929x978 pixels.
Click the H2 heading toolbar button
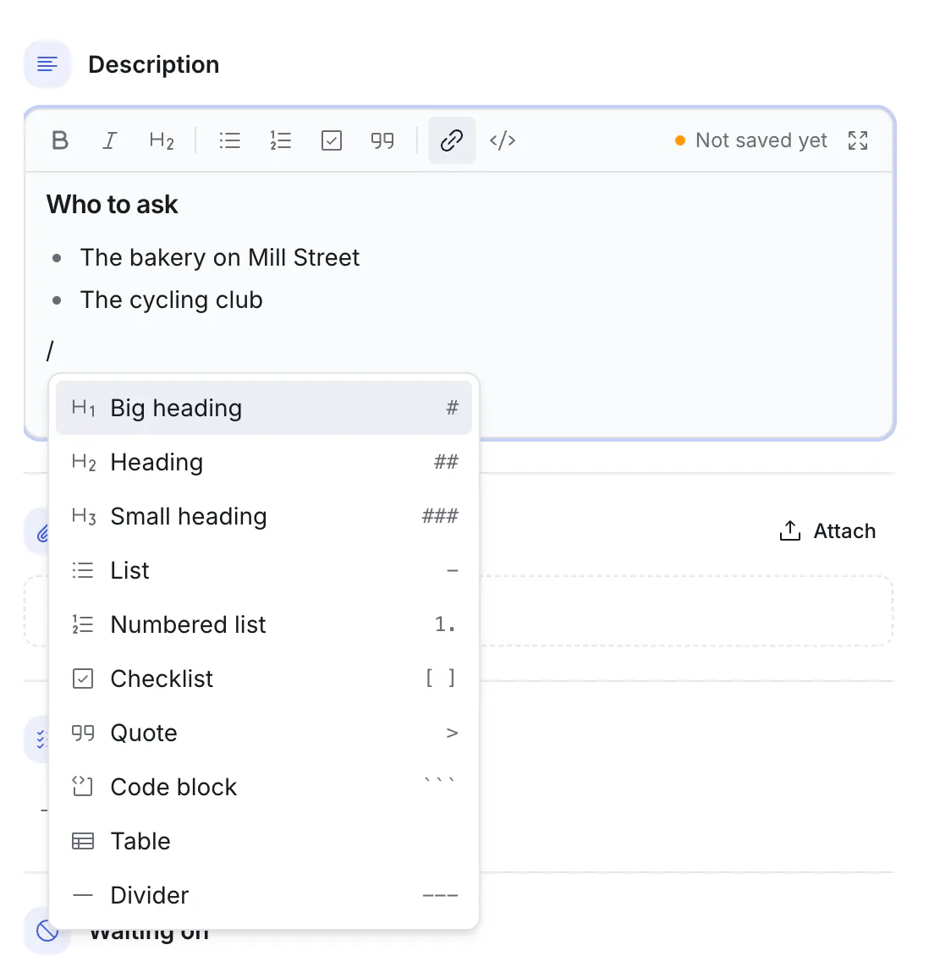pyautogui.click(x=162, y=140)
